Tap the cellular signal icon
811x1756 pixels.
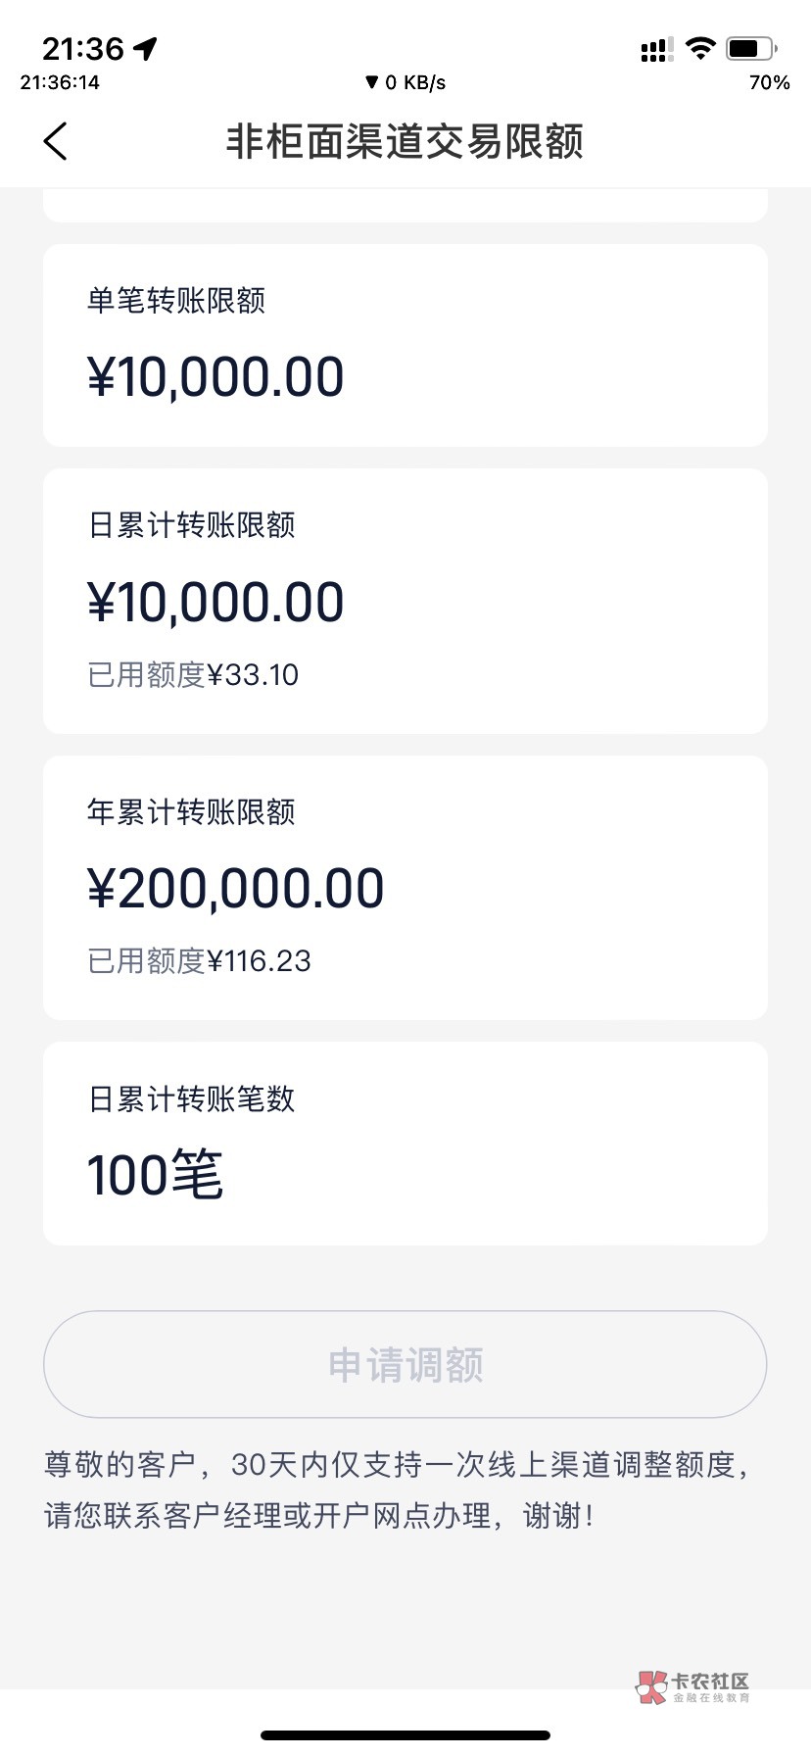click(655, 50)
